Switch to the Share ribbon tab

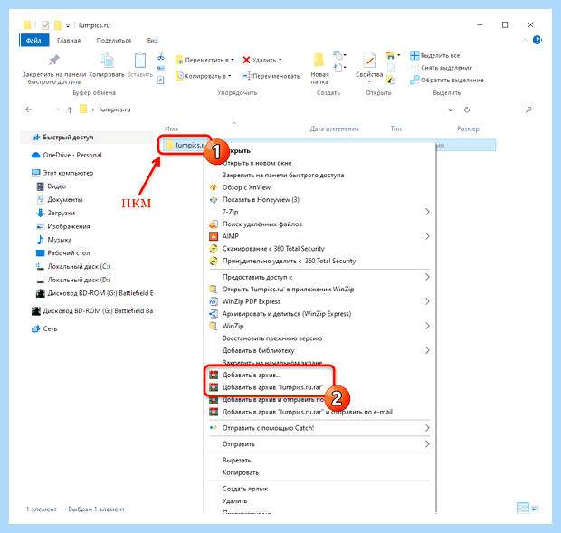(x=114, y=41)
